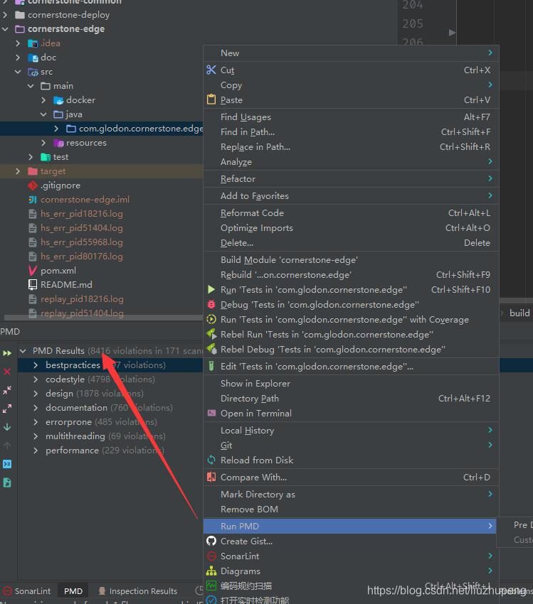Open the Inspection Results tab
This screenshot has width=533, height=604.
point(137,591)
